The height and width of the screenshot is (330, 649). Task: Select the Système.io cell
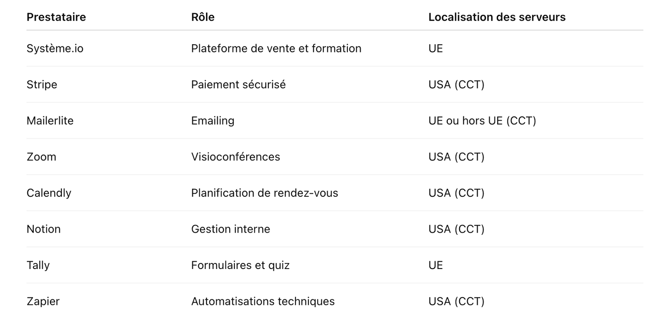click(55, 48)
